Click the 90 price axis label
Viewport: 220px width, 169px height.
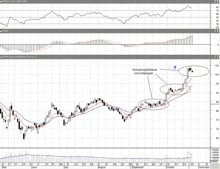(x=217, y=93)
